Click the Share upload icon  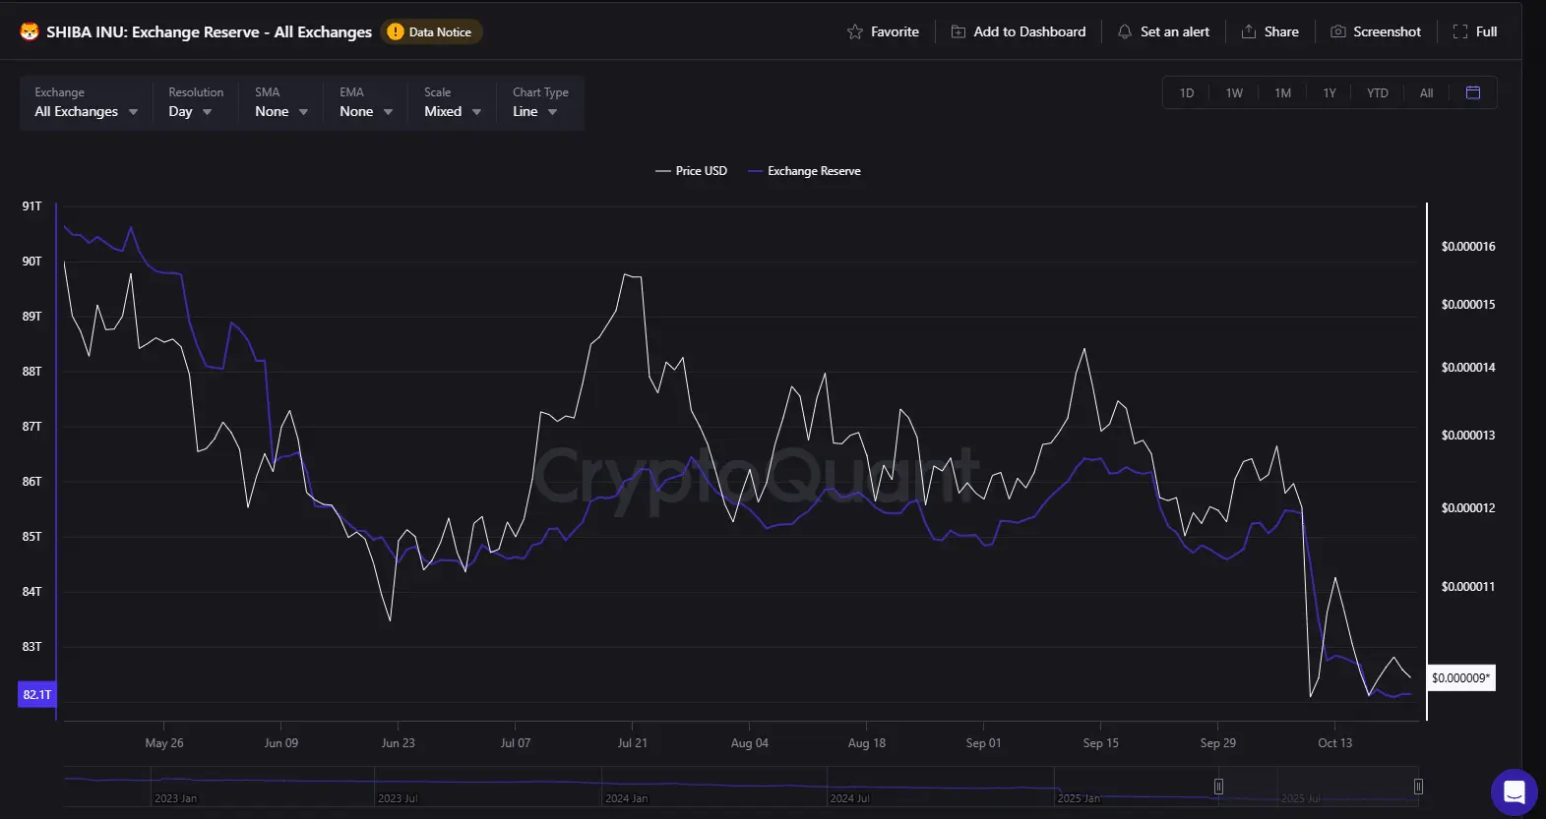pos(1248,32)
